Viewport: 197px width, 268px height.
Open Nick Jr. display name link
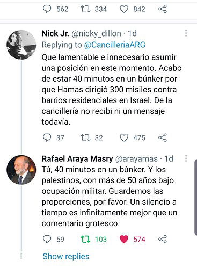55,33
